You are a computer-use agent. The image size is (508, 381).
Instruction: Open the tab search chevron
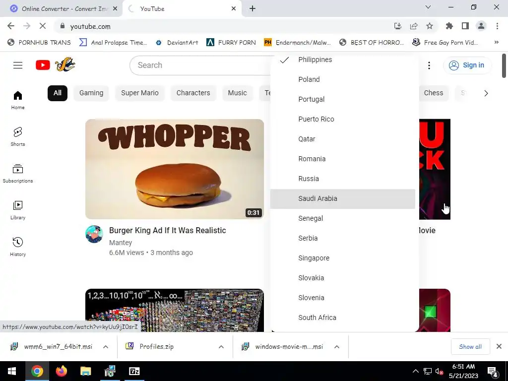(x=428, y=7)
